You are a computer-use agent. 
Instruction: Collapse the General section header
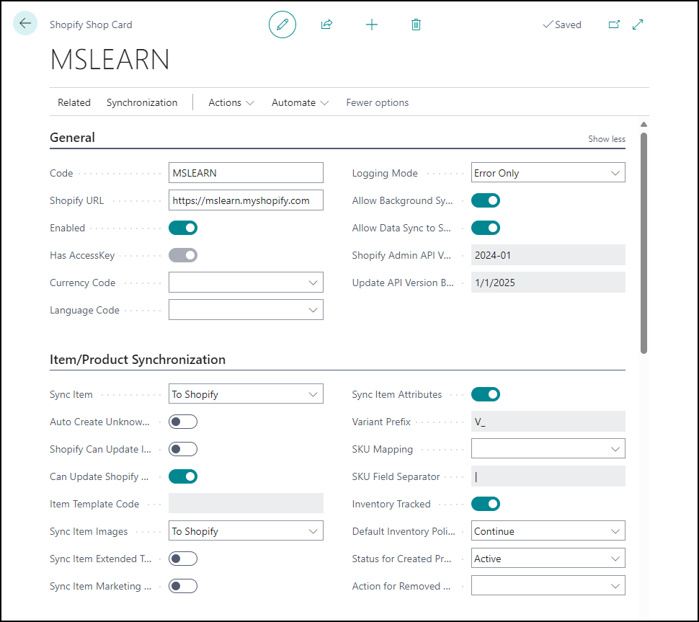[72, 138]
